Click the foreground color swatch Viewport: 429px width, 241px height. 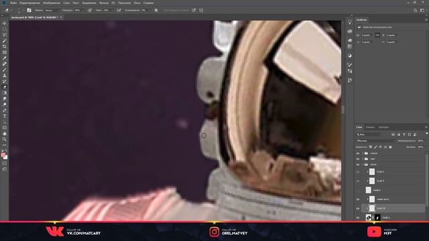(3, 155)
